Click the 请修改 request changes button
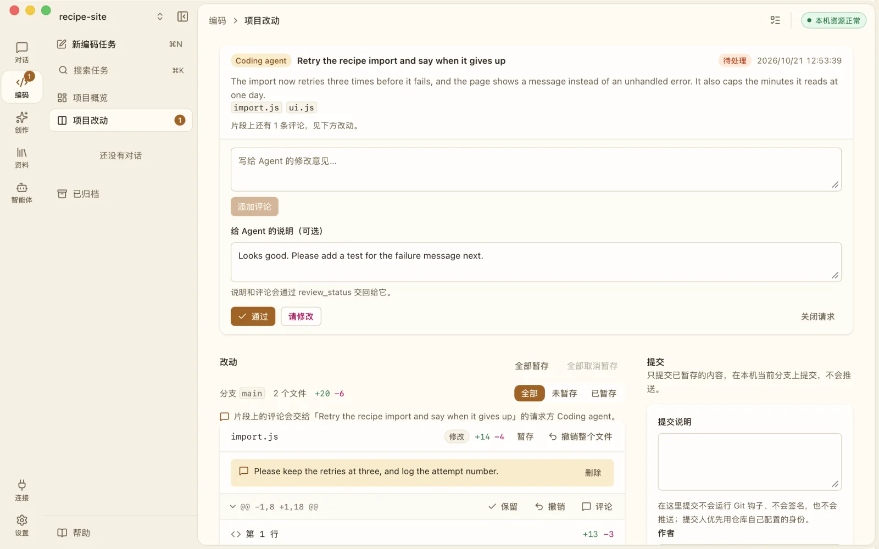The image size is (879, 549). tap(301, 316)
